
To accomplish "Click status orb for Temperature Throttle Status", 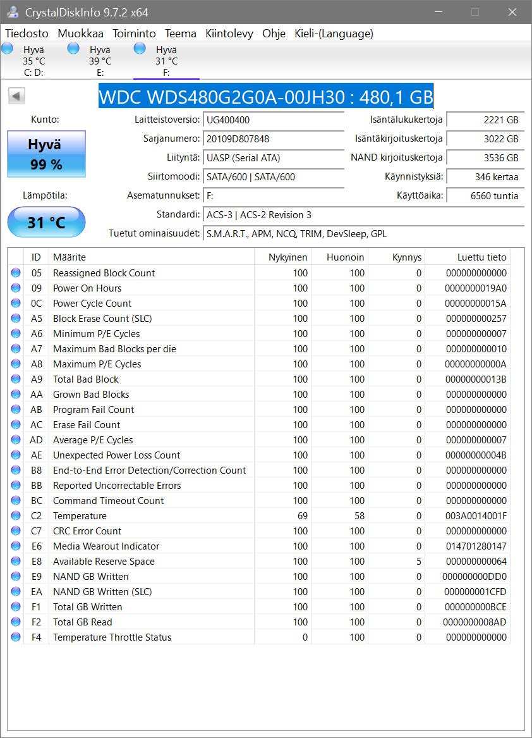I will pos(16,637).
